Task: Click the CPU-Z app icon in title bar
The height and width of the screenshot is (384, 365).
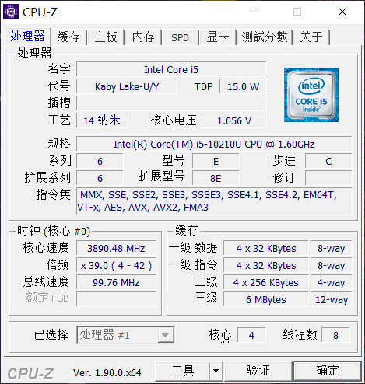Action: 11,12
